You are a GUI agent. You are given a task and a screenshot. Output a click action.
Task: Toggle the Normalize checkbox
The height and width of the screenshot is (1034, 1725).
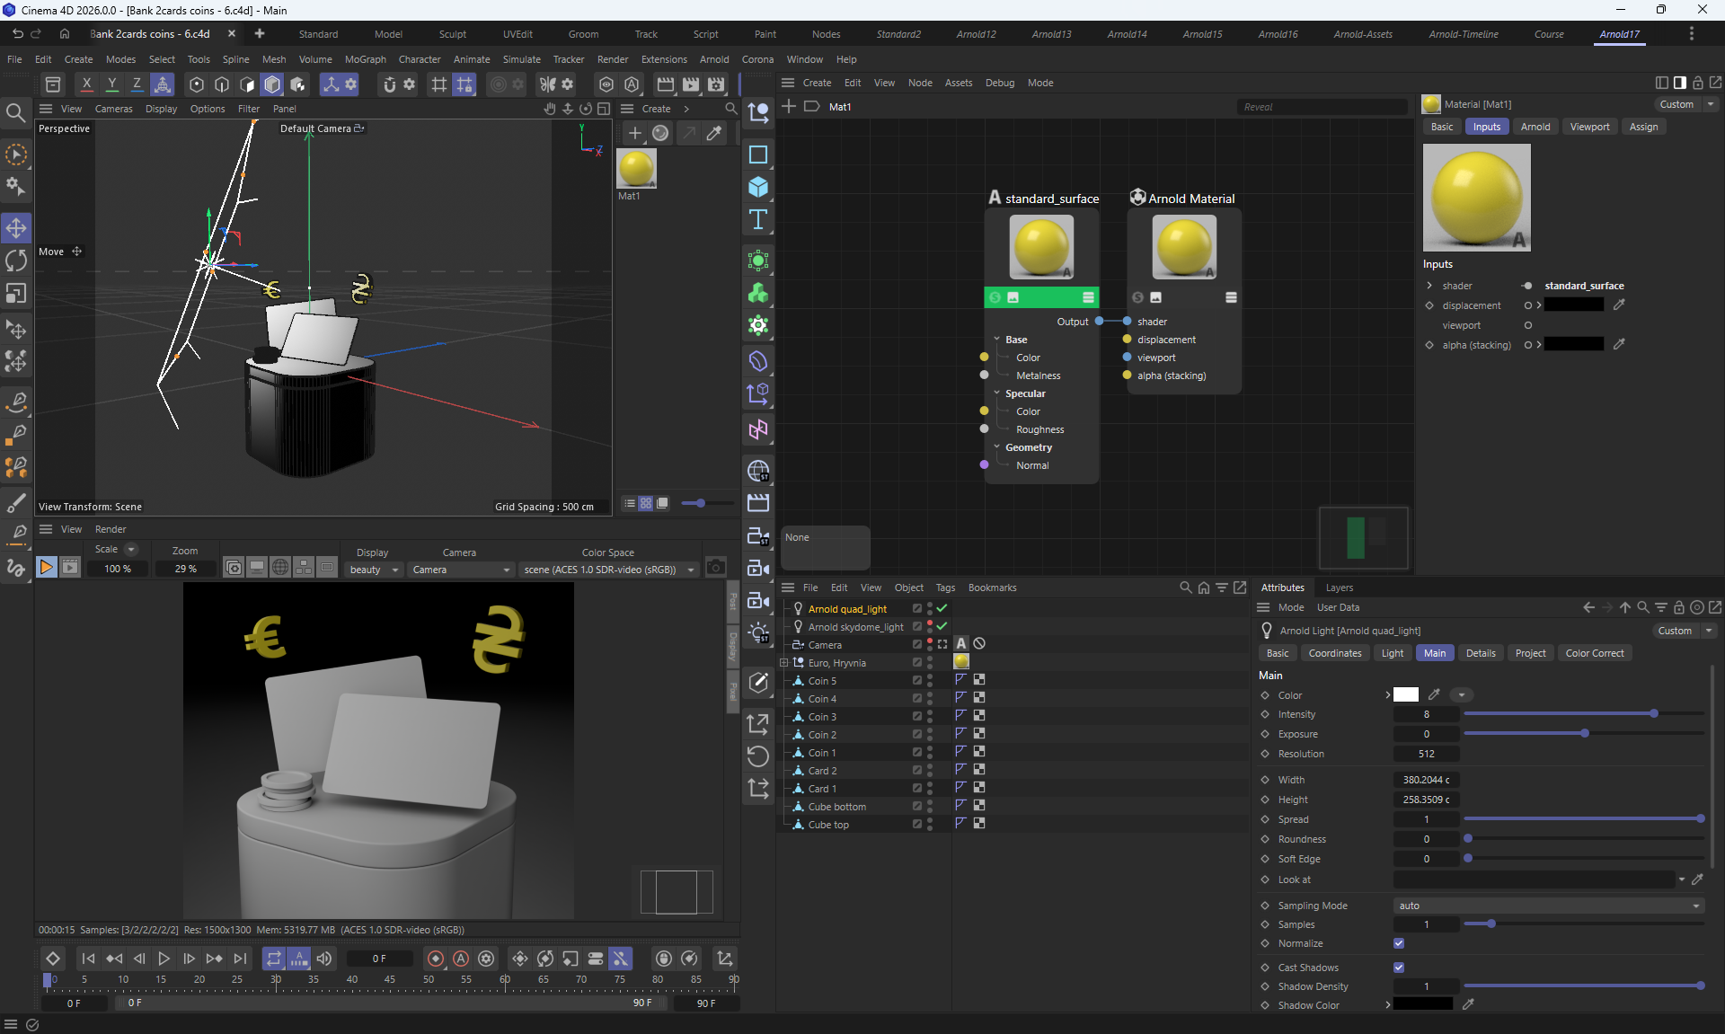[1399, 943]
